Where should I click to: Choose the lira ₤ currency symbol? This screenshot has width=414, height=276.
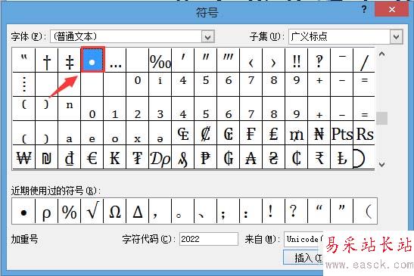coord(274,133)
